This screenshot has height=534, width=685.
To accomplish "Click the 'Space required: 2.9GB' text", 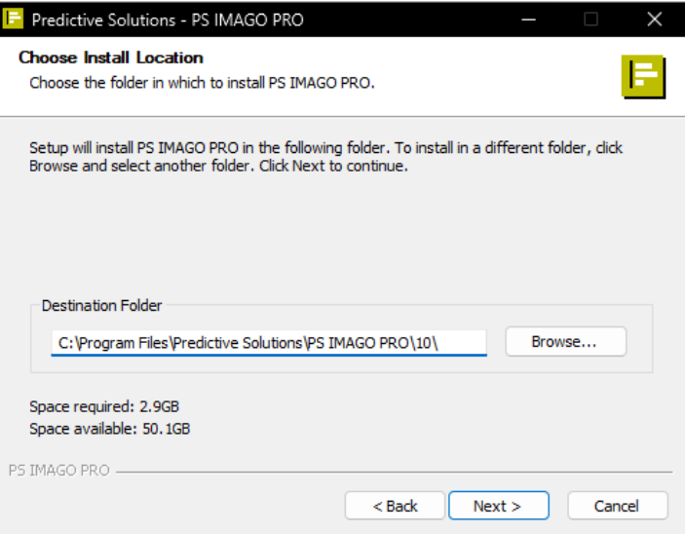I will (104, 407).
